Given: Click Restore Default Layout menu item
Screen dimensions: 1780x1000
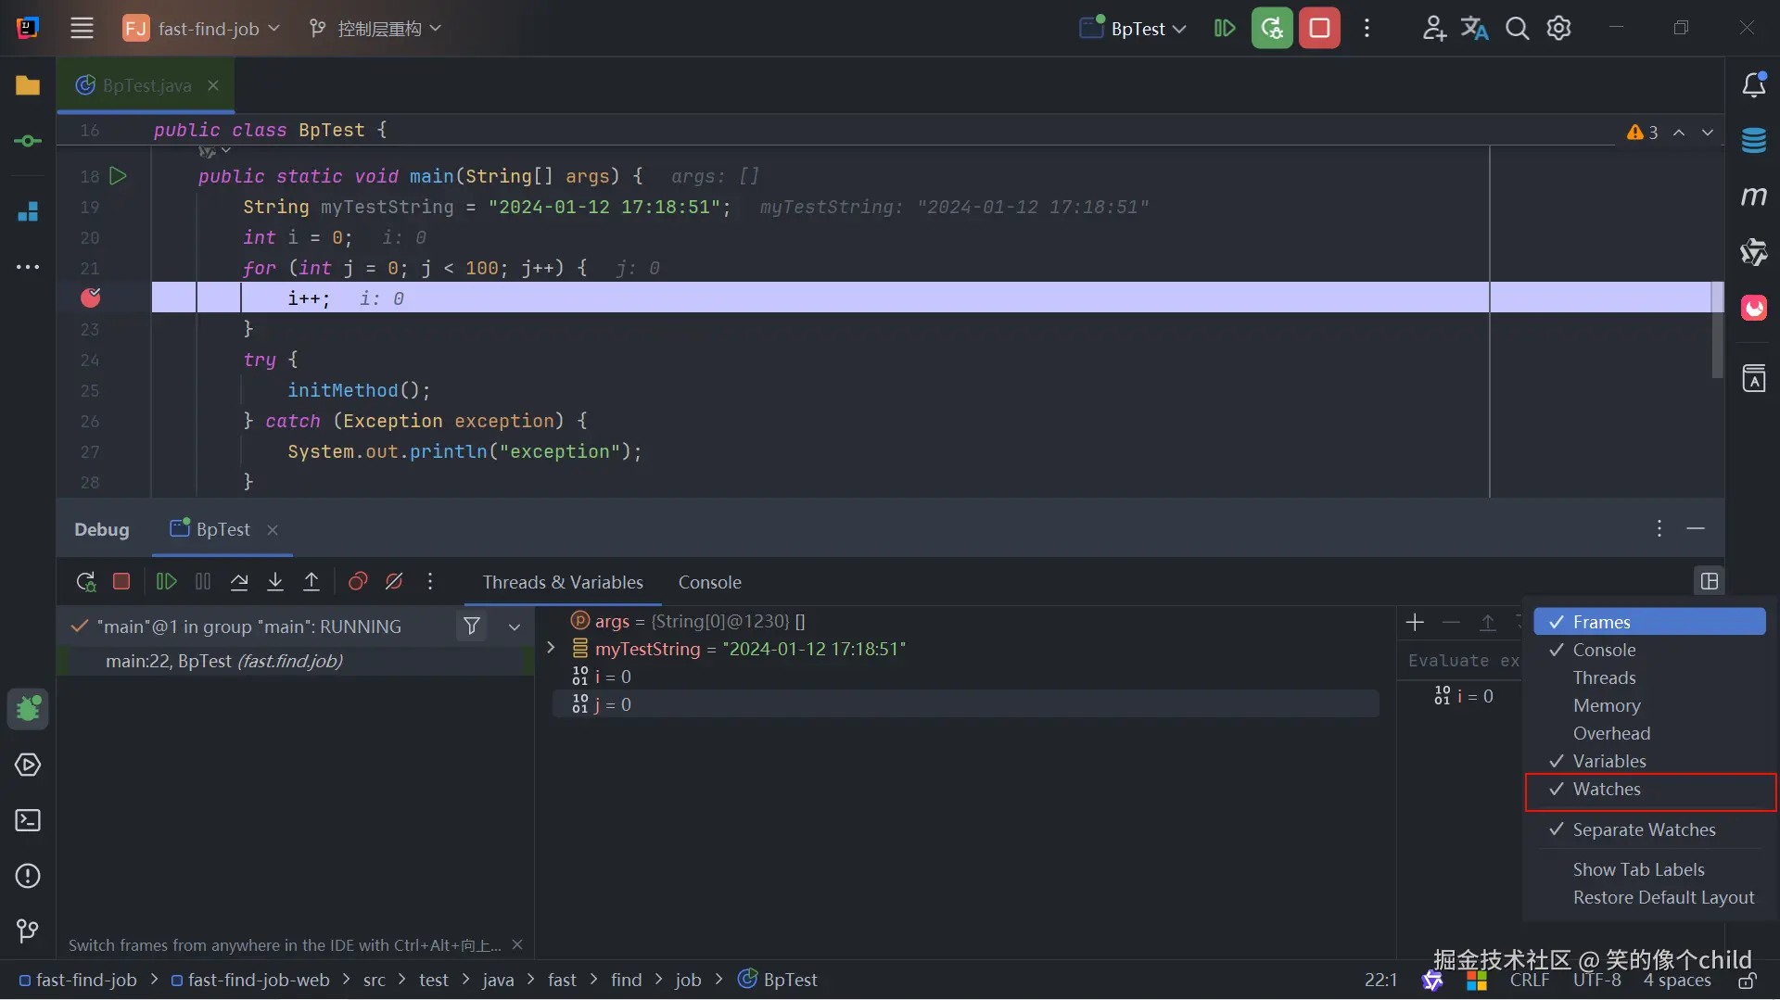Looking at the screenshot, I should (1649, 897).
